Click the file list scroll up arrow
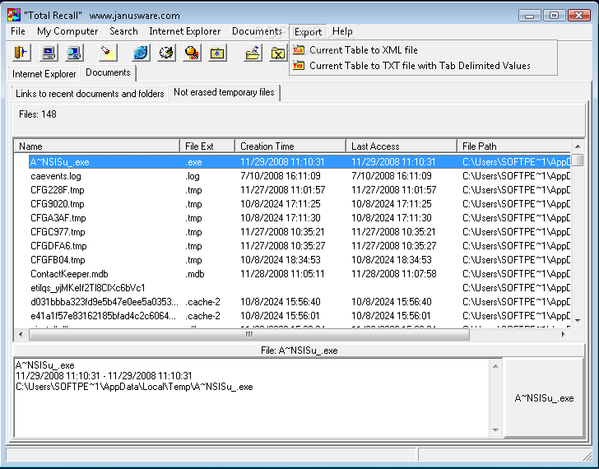Viewport: 599px width, 469px height. click(578, 146)
